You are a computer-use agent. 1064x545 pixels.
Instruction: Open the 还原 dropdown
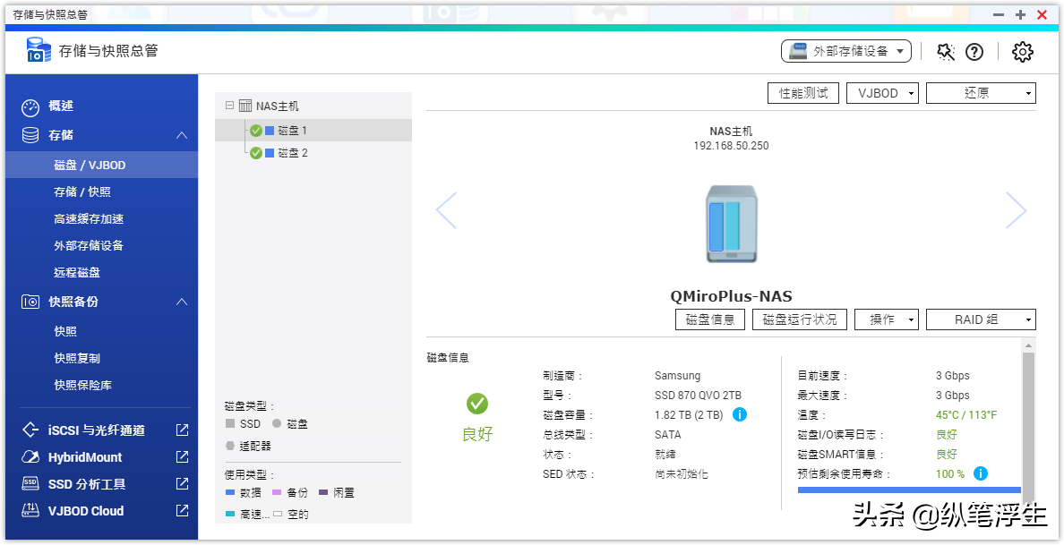(981, 94)
